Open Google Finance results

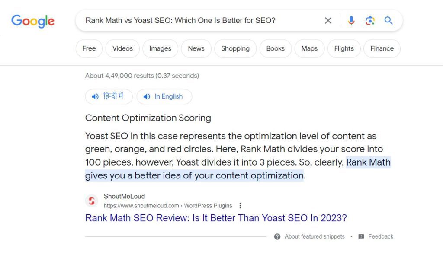point(382,48)
